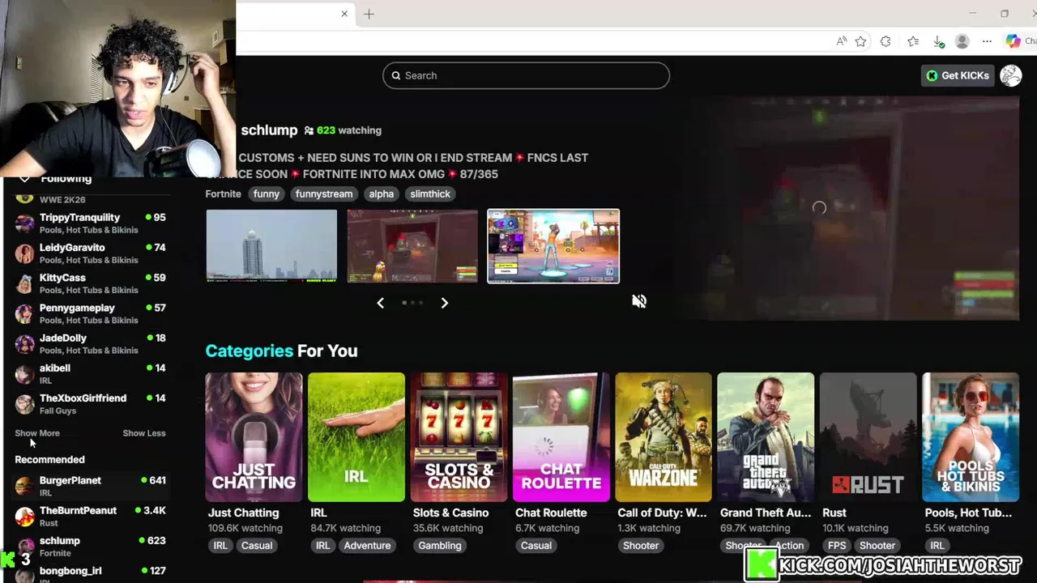
Task: Open the favorites list icon in toolbar
Action: pos(913,41)
